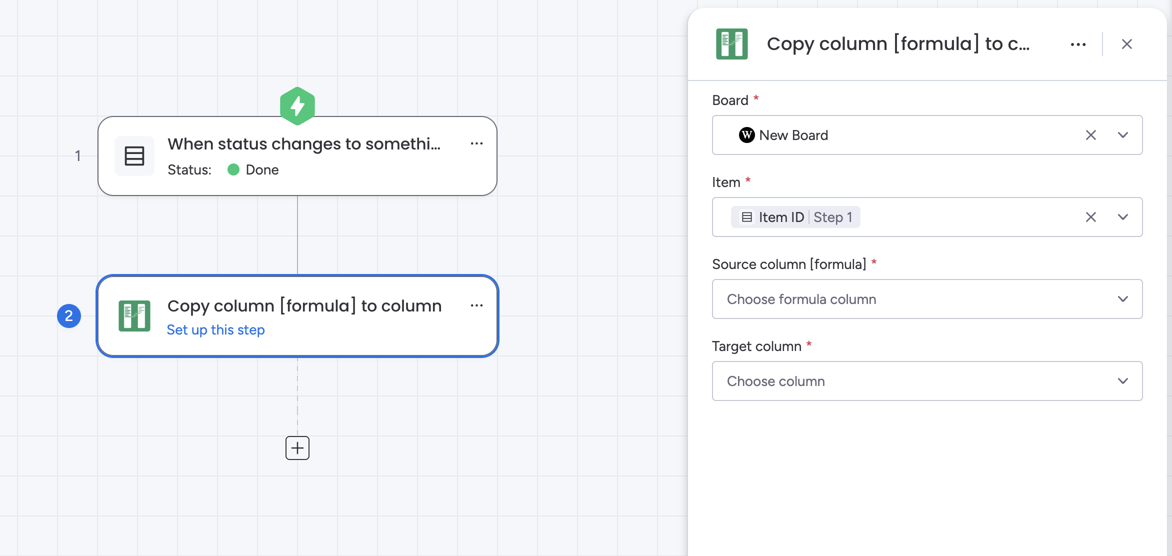Click the green spreadsheet icon in step 2
This screenshot has width=1172, height=556.
click(134, 316)
